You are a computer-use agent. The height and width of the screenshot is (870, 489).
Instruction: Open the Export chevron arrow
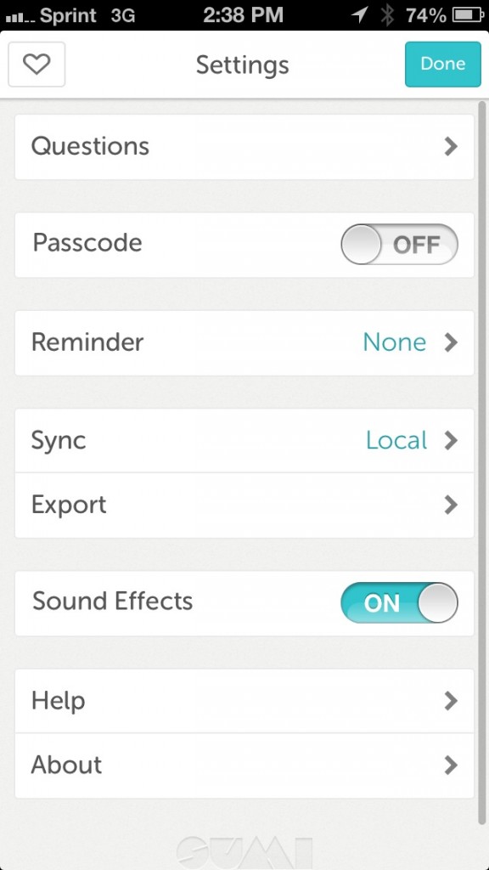(452, 505)
